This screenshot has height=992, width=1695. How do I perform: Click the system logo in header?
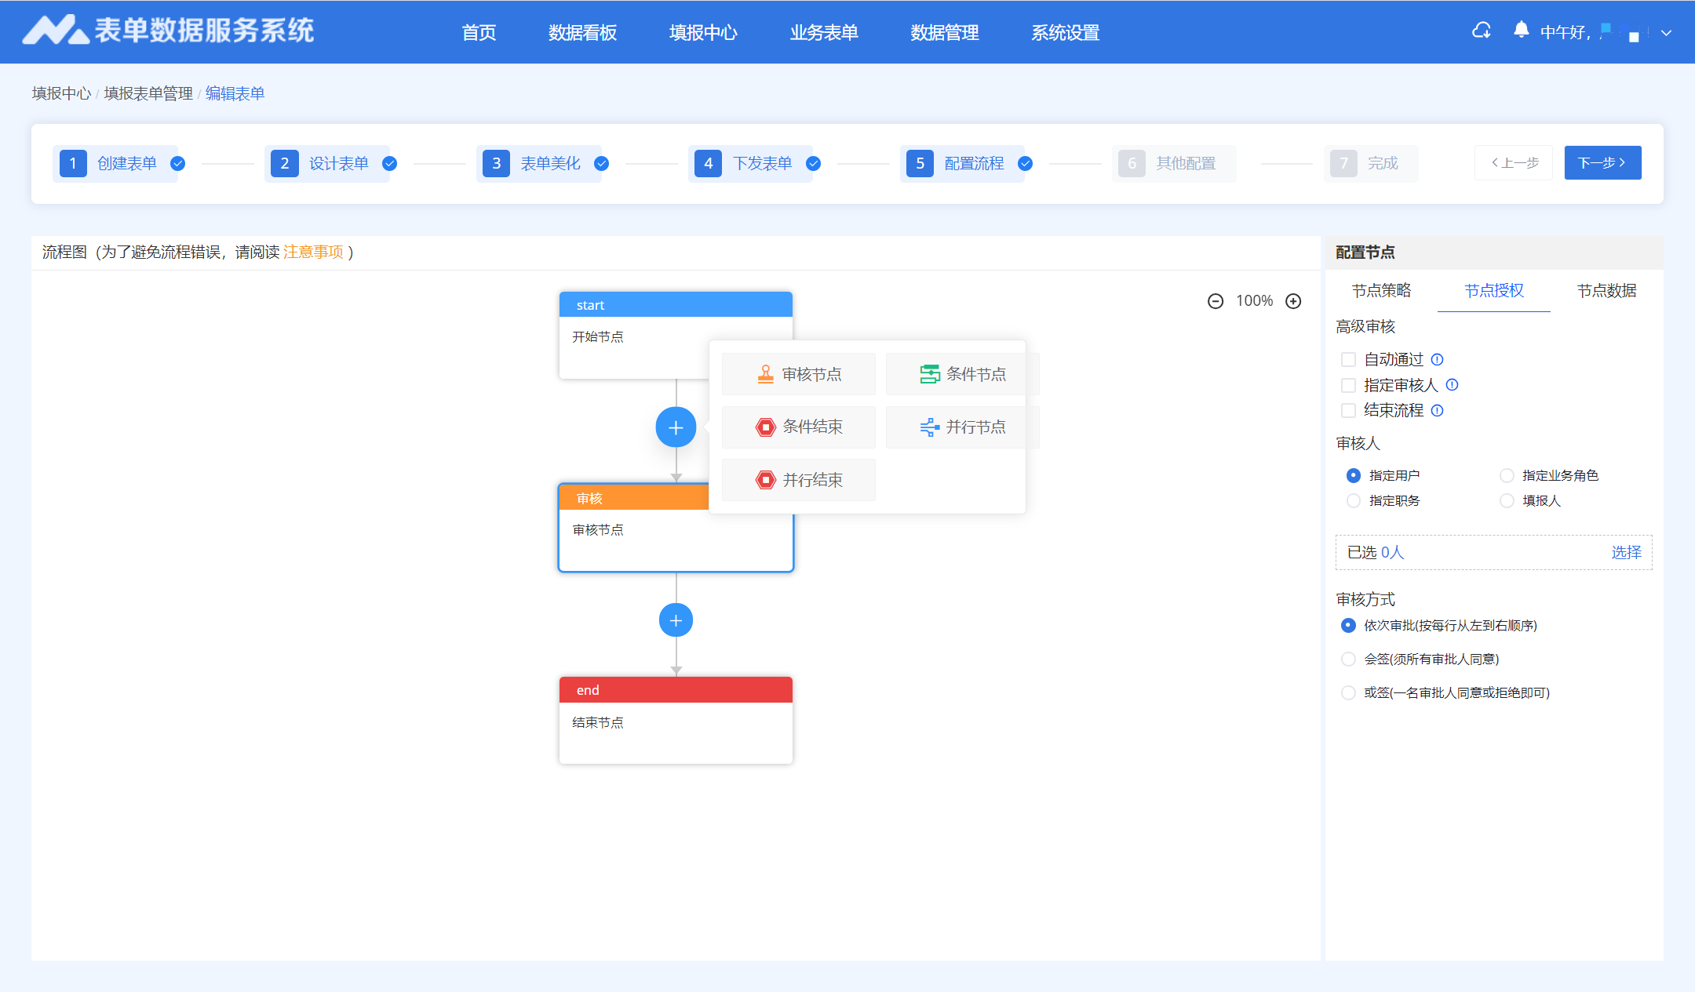(x=168, y=31)
